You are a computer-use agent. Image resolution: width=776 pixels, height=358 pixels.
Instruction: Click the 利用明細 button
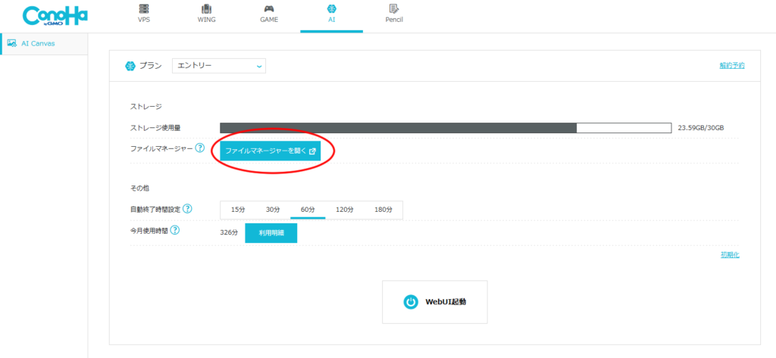[271, 233]
